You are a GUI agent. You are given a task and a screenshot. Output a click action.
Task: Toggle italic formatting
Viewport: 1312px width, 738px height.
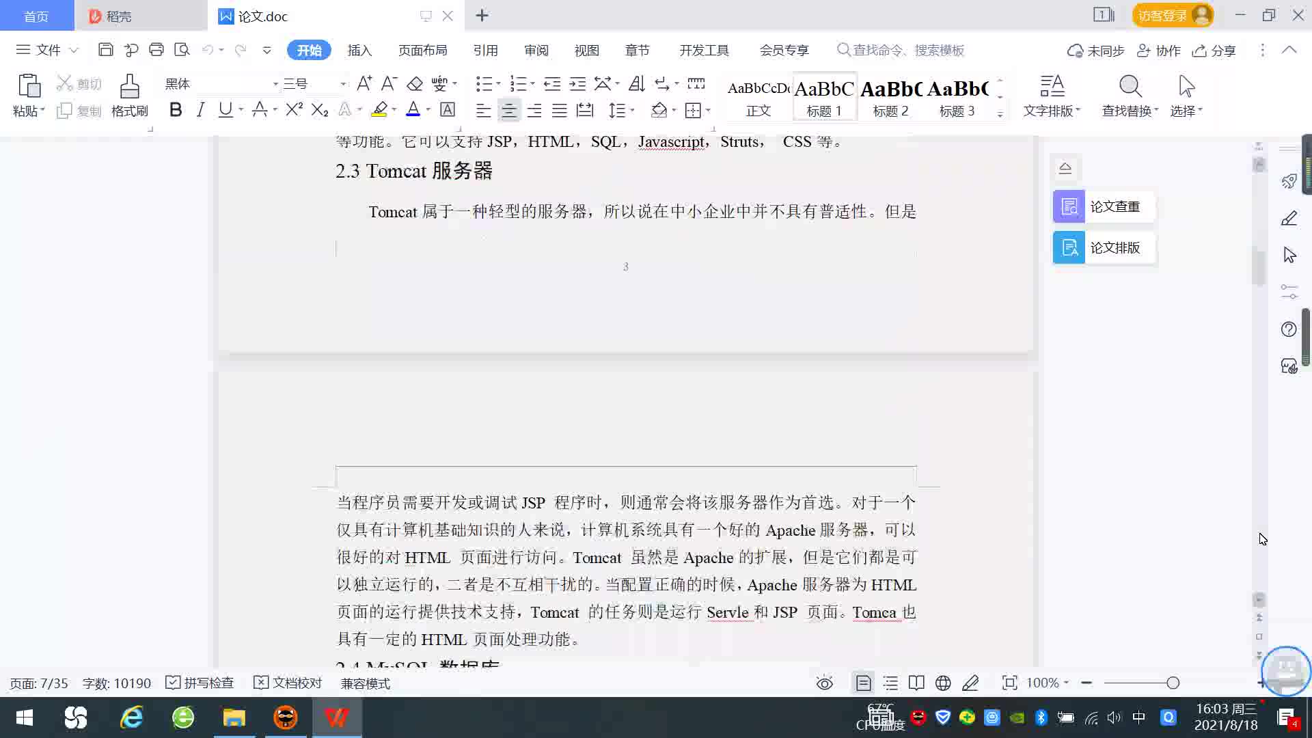[200, 110]
